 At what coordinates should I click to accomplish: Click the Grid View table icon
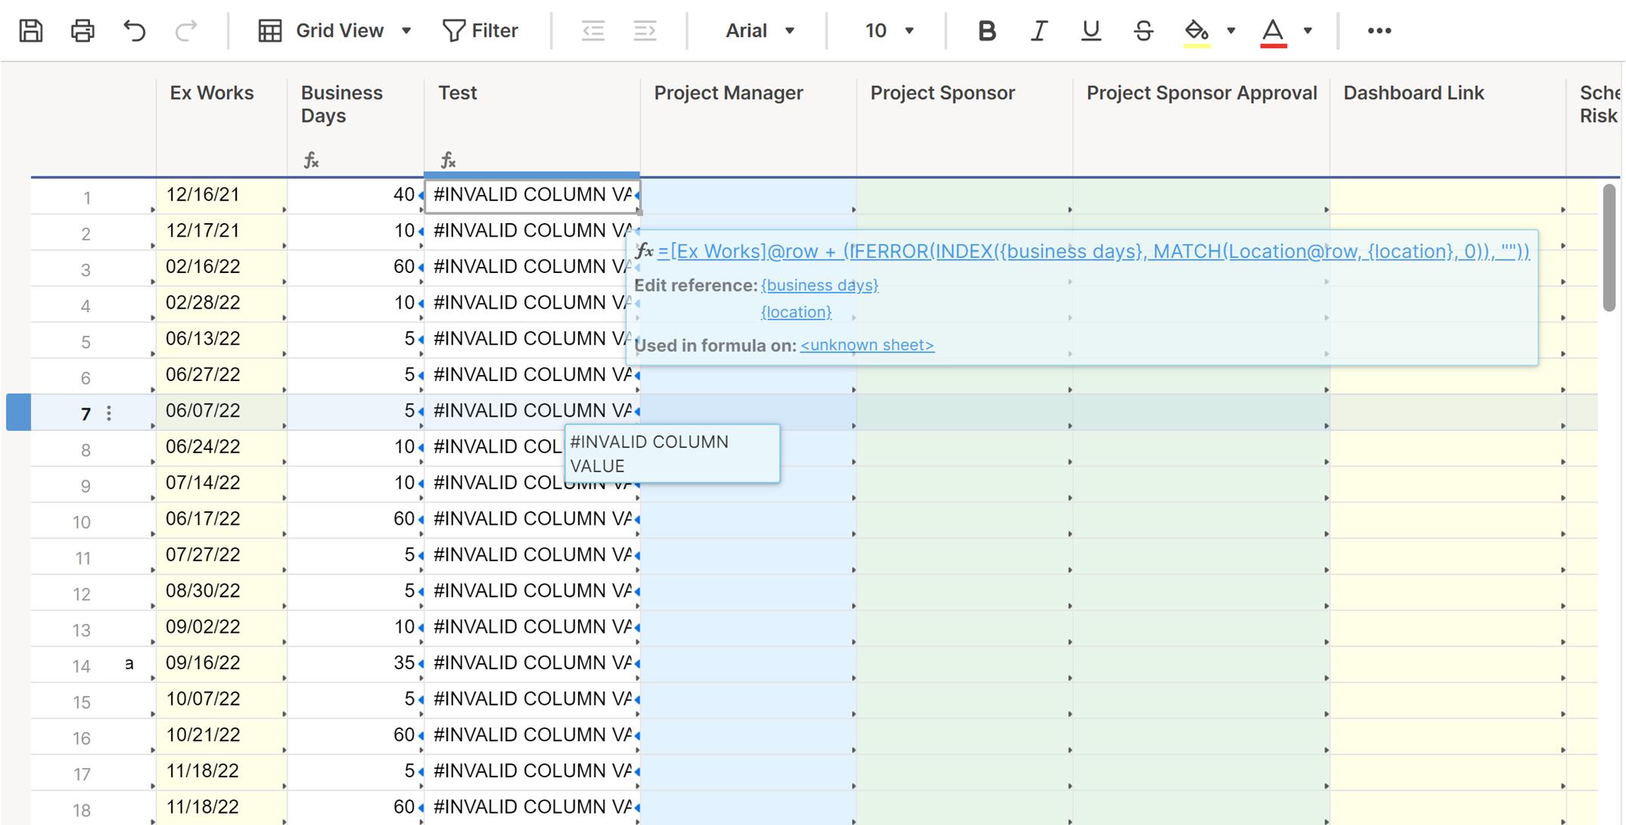click(x=270, y=31)
